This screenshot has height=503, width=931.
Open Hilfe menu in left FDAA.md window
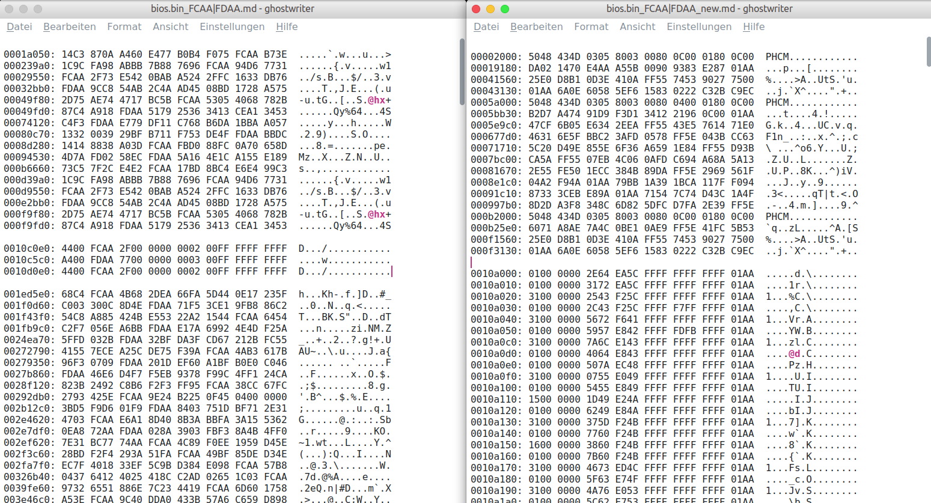click(287, 26)
